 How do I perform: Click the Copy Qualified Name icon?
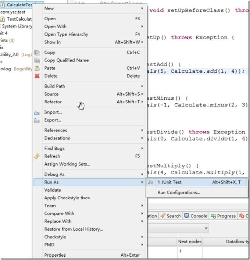[37, 60]
